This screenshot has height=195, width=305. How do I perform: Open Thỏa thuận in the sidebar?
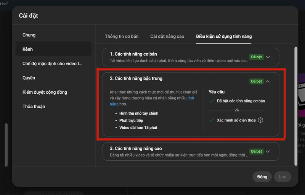[34, 106]
